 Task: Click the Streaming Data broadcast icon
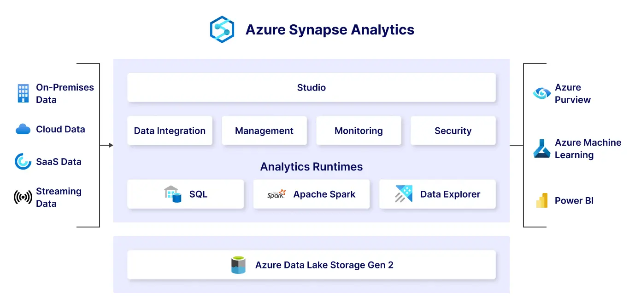pos(23,198)
